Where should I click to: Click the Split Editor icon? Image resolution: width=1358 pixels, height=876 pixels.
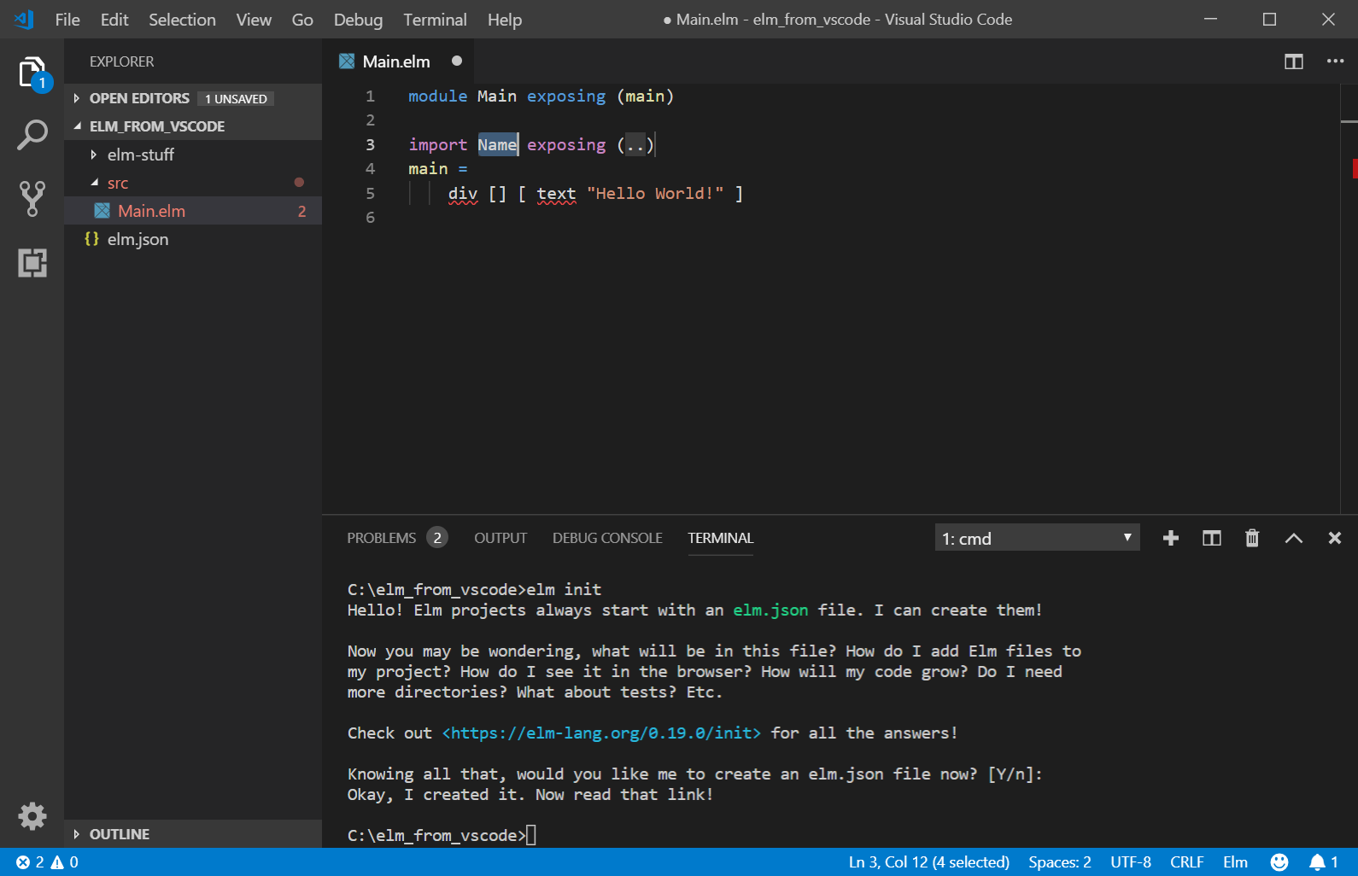click(x=1293, y=61)
